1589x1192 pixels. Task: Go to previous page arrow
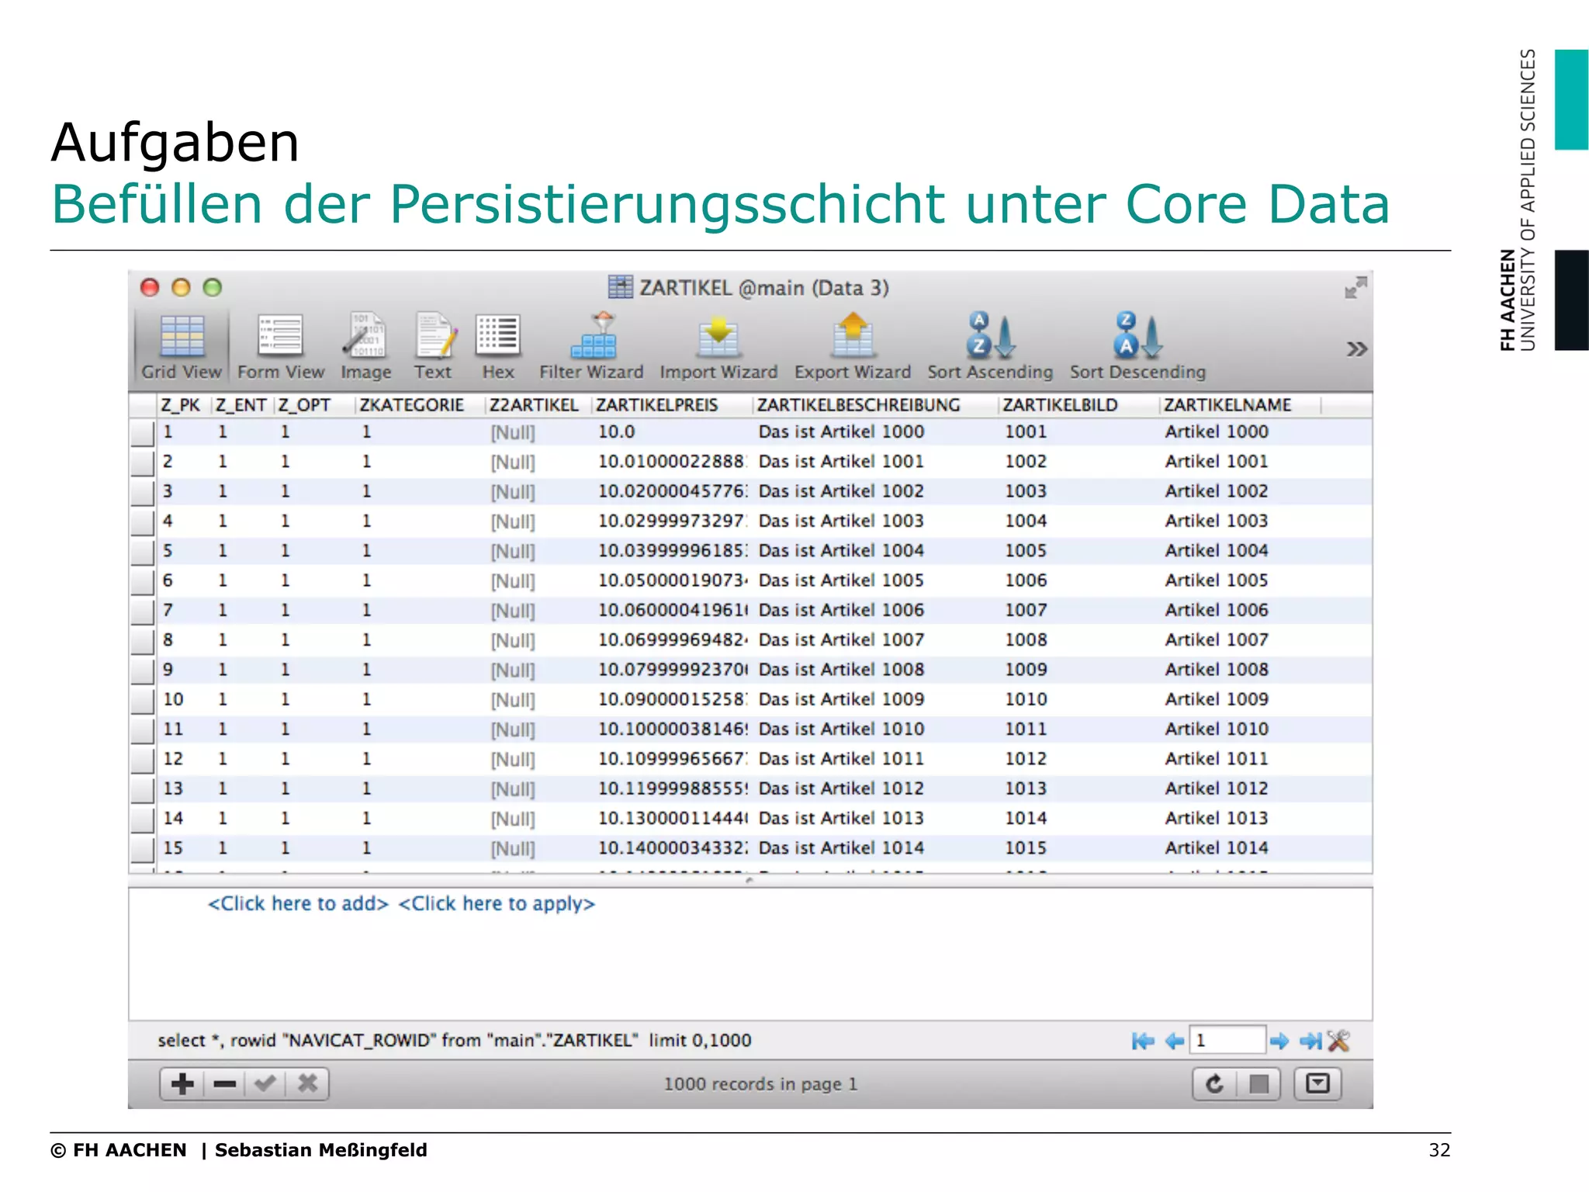point(1175,1041)
